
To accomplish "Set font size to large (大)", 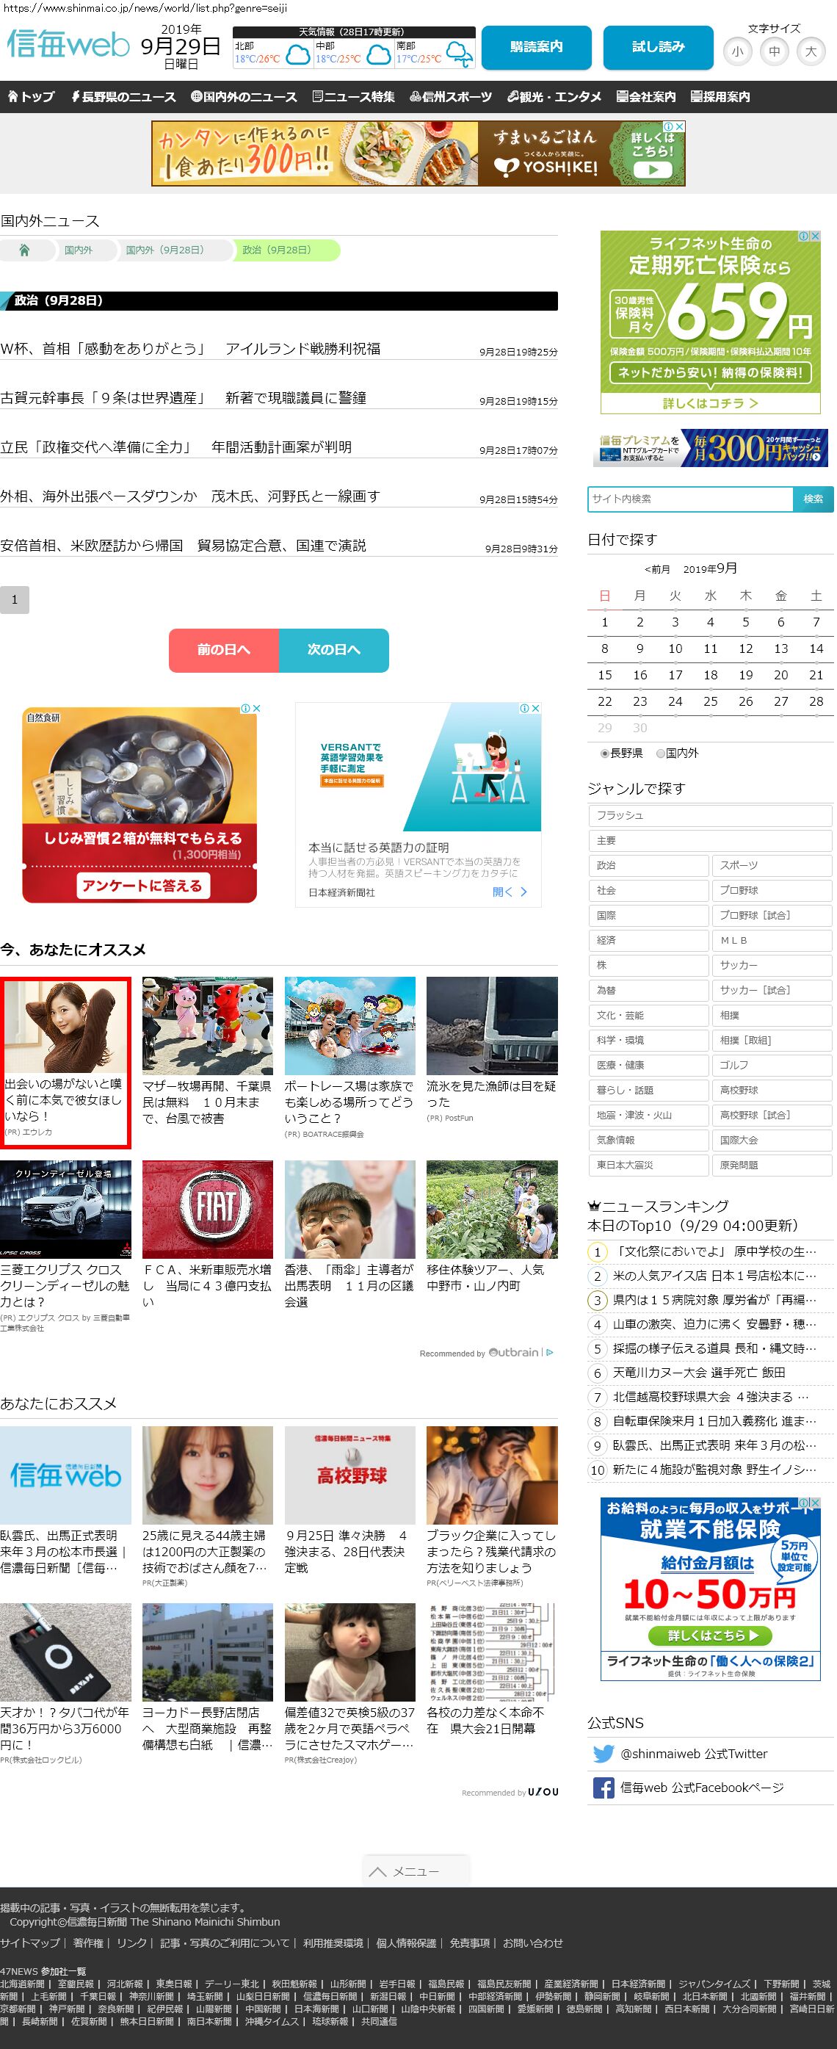I will coord(811,51).
